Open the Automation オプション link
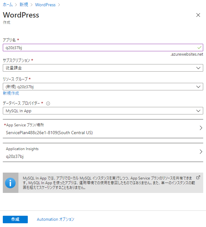The image size is (206, 227). tap(56, 219)
